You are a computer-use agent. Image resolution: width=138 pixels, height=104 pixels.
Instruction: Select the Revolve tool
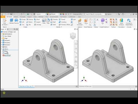[16, 21]
